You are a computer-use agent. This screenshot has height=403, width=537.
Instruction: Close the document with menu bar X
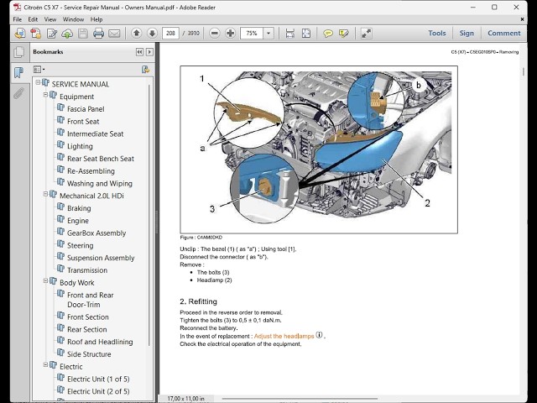pos(522,19)
